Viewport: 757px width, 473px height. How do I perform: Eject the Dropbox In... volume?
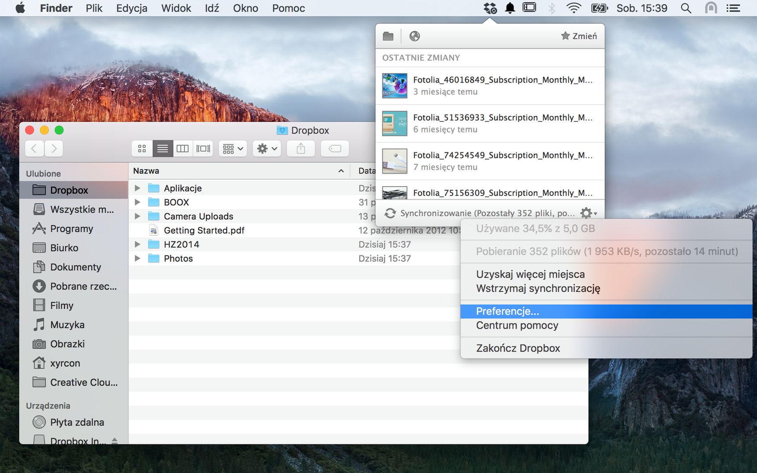click(x=114, y=440)
